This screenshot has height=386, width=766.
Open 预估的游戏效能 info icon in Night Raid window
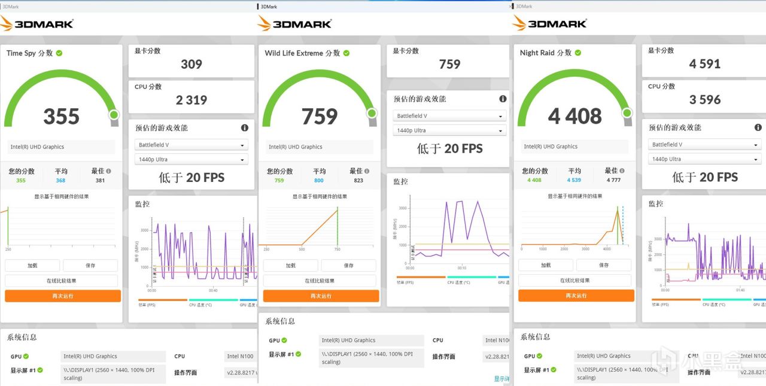tap(758, 127)
